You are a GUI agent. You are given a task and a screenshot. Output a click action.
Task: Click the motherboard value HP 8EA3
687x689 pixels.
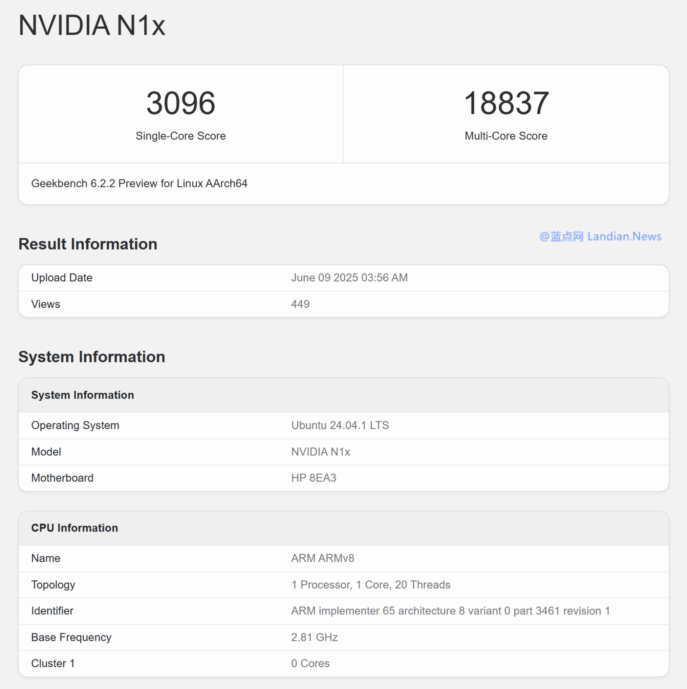pyautogui.click(x=313, y=478)
